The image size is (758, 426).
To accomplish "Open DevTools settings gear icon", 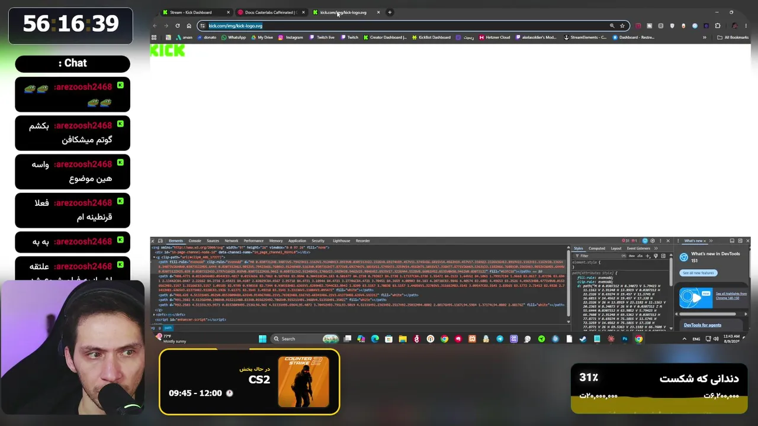I will 653,241.
